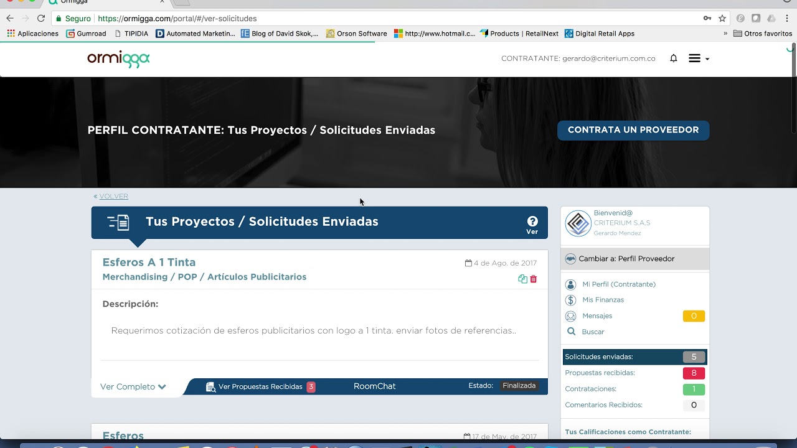Expand hidden bookmarks with double chevron
The width and height of the screenshot is (797, 448).
(725, 34)
